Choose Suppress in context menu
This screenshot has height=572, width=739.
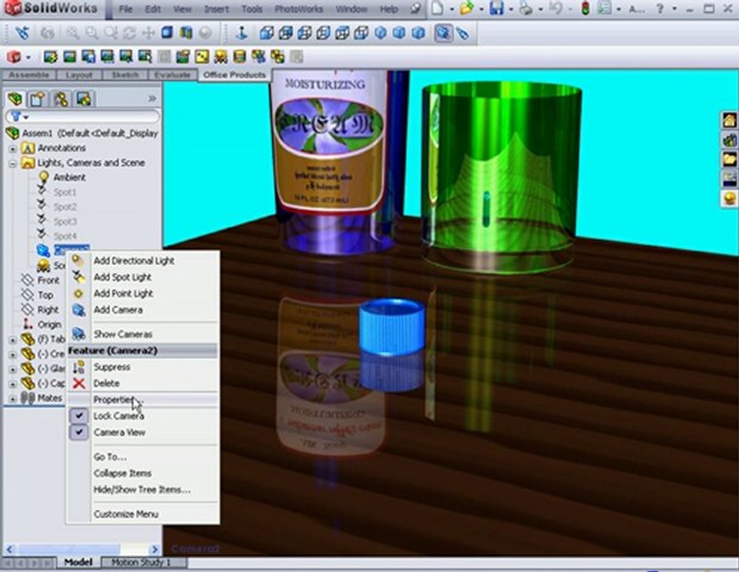pos(143,367)
